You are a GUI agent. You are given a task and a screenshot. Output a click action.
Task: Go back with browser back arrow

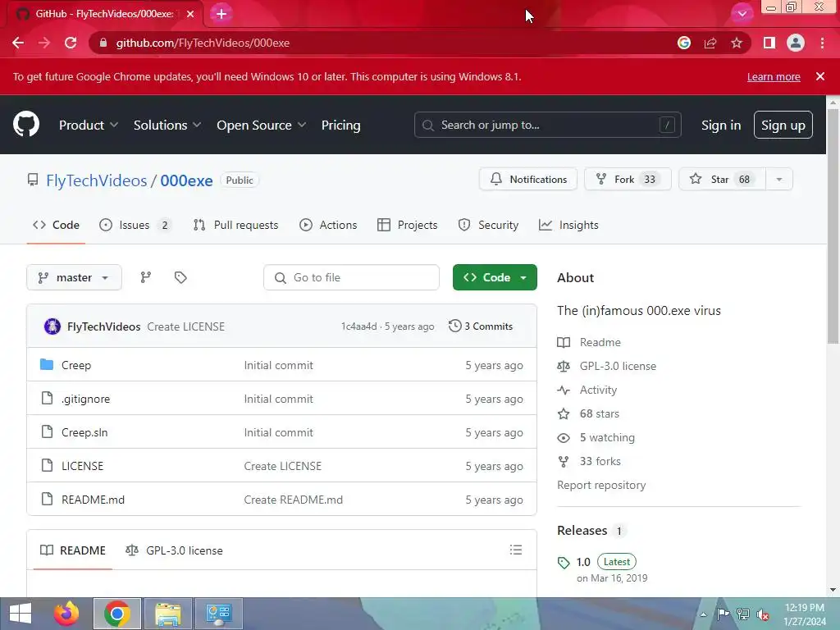18,43
